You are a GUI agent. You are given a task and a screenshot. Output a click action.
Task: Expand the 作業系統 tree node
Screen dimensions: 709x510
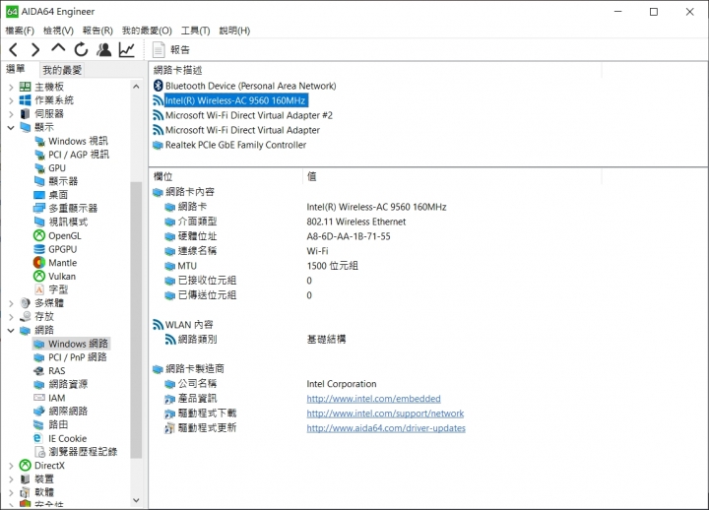click(11, 100)
